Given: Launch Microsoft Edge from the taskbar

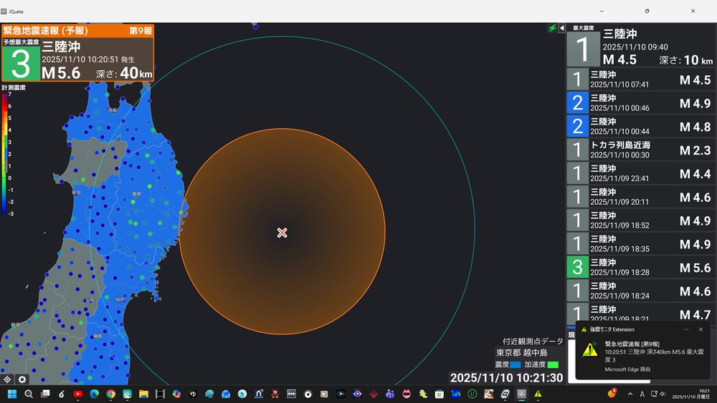Looking at the screenshot, I should coord(94,394).
